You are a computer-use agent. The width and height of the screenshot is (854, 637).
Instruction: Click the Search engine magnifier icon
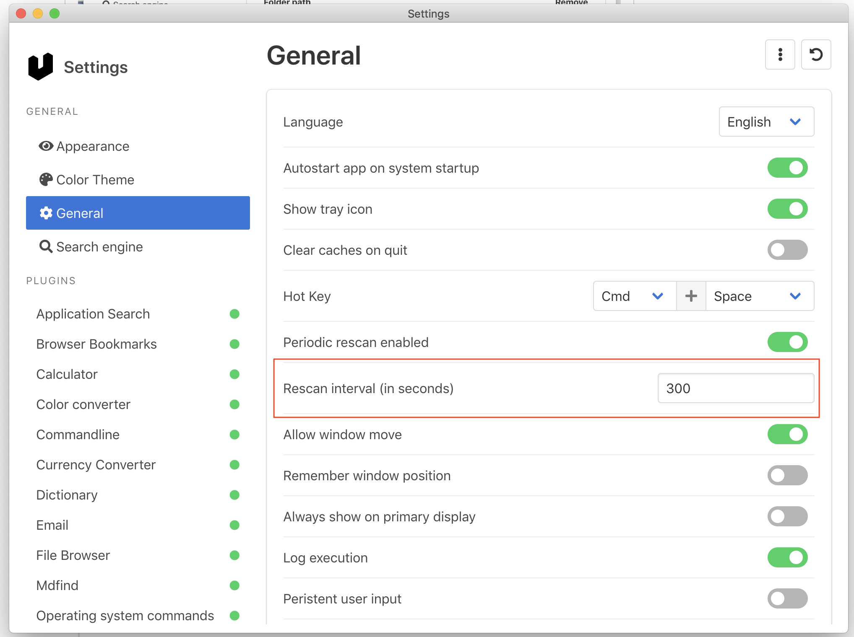click(x=45, y=246)
